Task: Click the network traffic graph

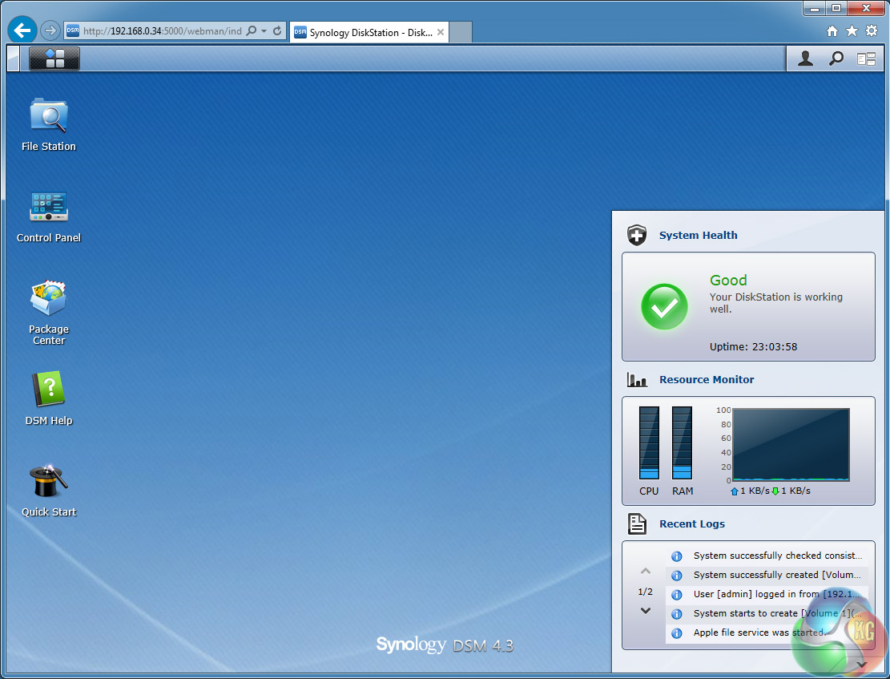Action: (791, 444)
